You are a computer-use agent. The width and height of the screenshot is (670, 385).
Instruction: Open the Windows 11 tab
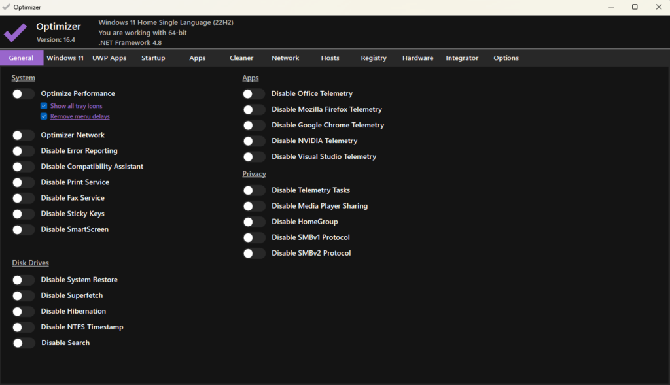point(65,58)
